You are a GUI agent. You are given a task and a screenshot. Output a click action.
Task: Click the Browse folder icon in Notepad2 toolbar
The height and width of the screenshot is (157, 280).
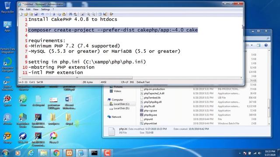click(x=31, y=14)
